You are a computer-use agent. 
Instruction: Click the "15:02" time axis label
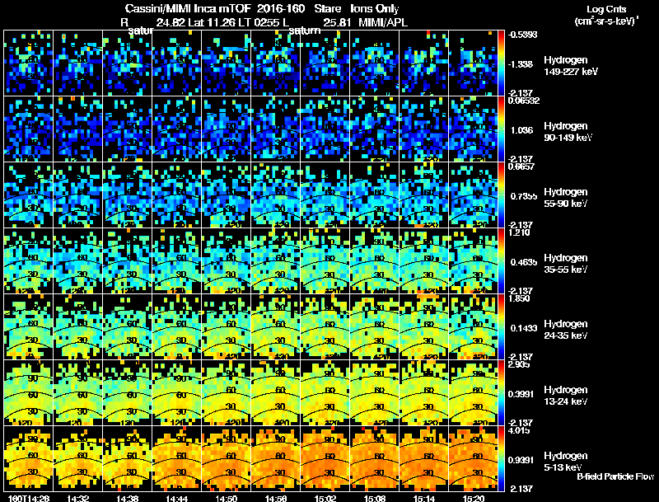click(325, 499)
